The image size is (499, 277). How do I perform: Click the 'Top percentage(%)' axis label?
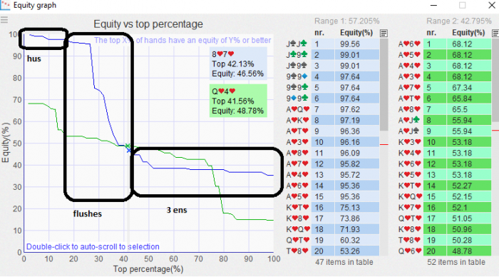pyautogui.click(x=148, y=269)
